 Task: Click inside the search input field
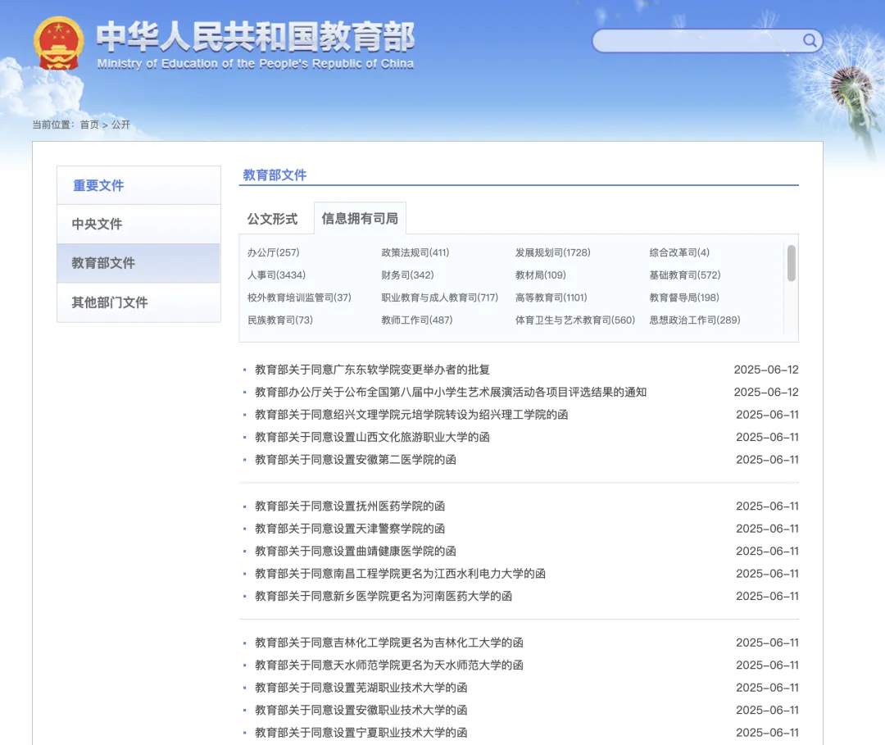[697, 41]
